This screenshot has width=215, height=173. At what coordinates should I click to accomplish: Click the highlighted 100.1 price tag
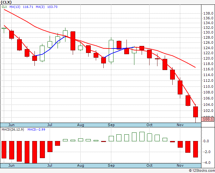[x=208, y=119]
